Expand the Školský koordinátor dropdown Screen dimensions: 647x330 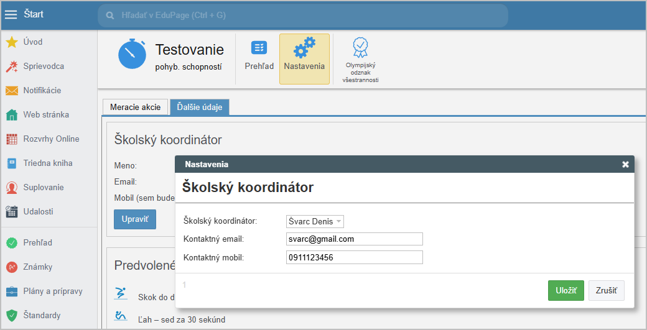click(x=315, y=222)
